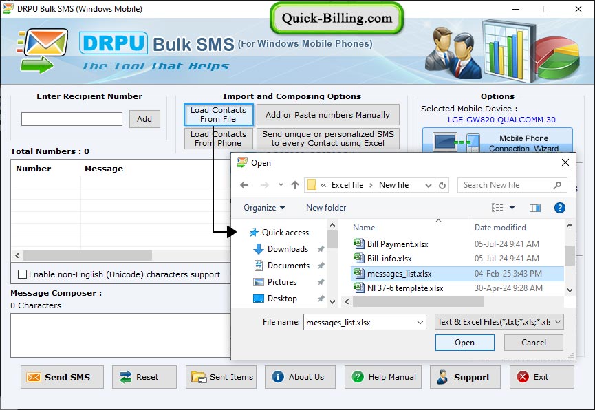Select the New file breadcrumb
This screenshot has width=595, height=410.
[394, 185]
